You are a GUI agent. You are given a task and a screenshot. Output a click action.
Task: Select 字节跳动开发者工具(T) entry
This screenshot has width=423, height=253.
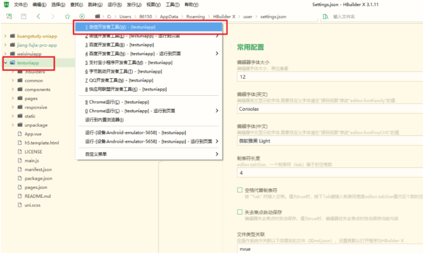click(x=149, y=71)
